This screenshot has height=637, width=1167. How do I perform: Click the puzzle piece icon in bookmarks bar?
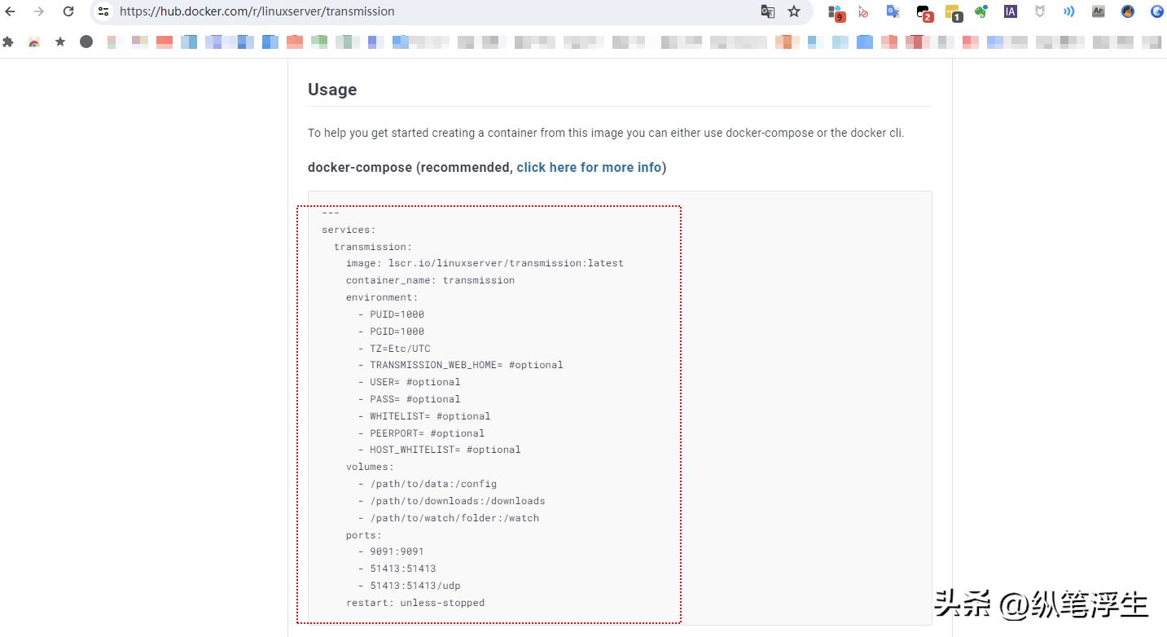[x=9, y=42]
